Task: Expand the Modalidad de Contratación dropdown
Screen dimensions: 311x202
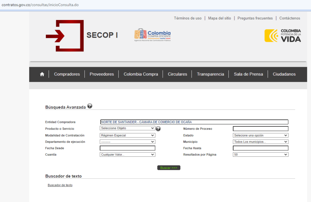Action: (x=128, y=135)
